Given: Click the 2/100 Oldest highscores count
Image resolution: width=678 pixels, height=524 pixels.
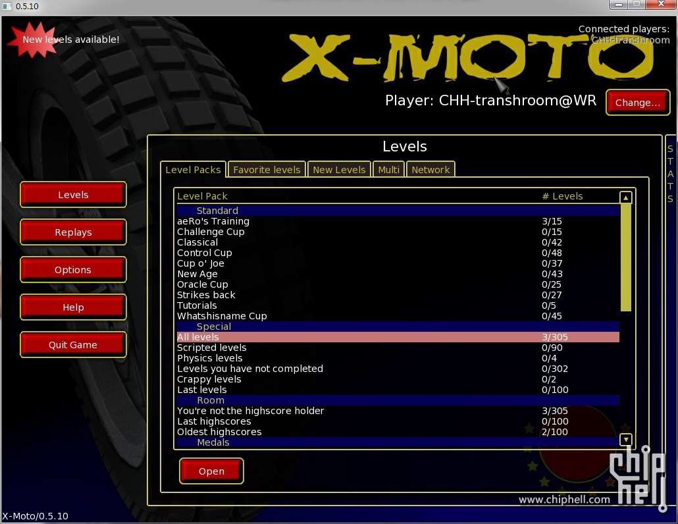Looking at the screenshot, I should tap(555, 432).
